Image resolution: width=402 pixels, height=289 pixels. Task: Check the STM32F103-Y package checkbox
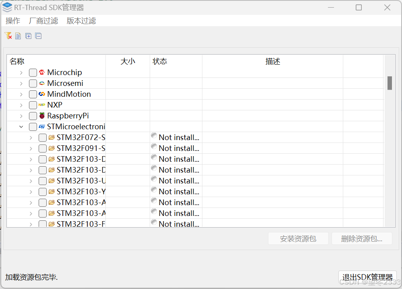pos(43,191)
